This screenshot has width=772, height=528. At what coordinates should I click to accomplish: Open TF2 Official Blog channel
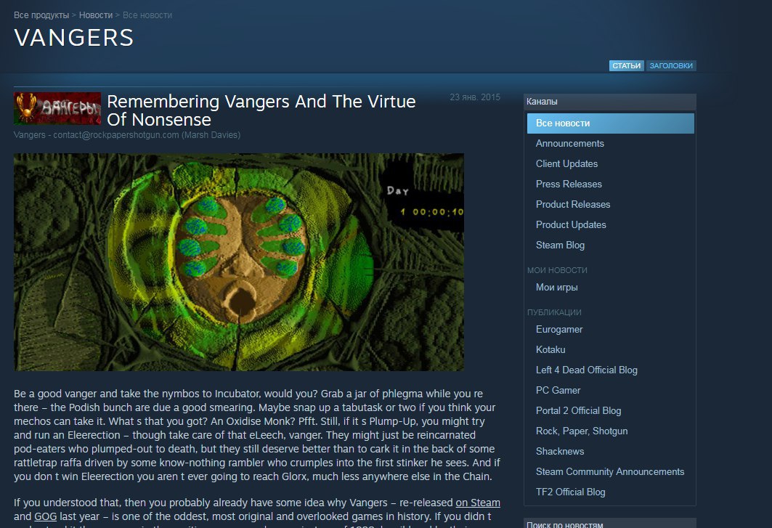(570, 492)
